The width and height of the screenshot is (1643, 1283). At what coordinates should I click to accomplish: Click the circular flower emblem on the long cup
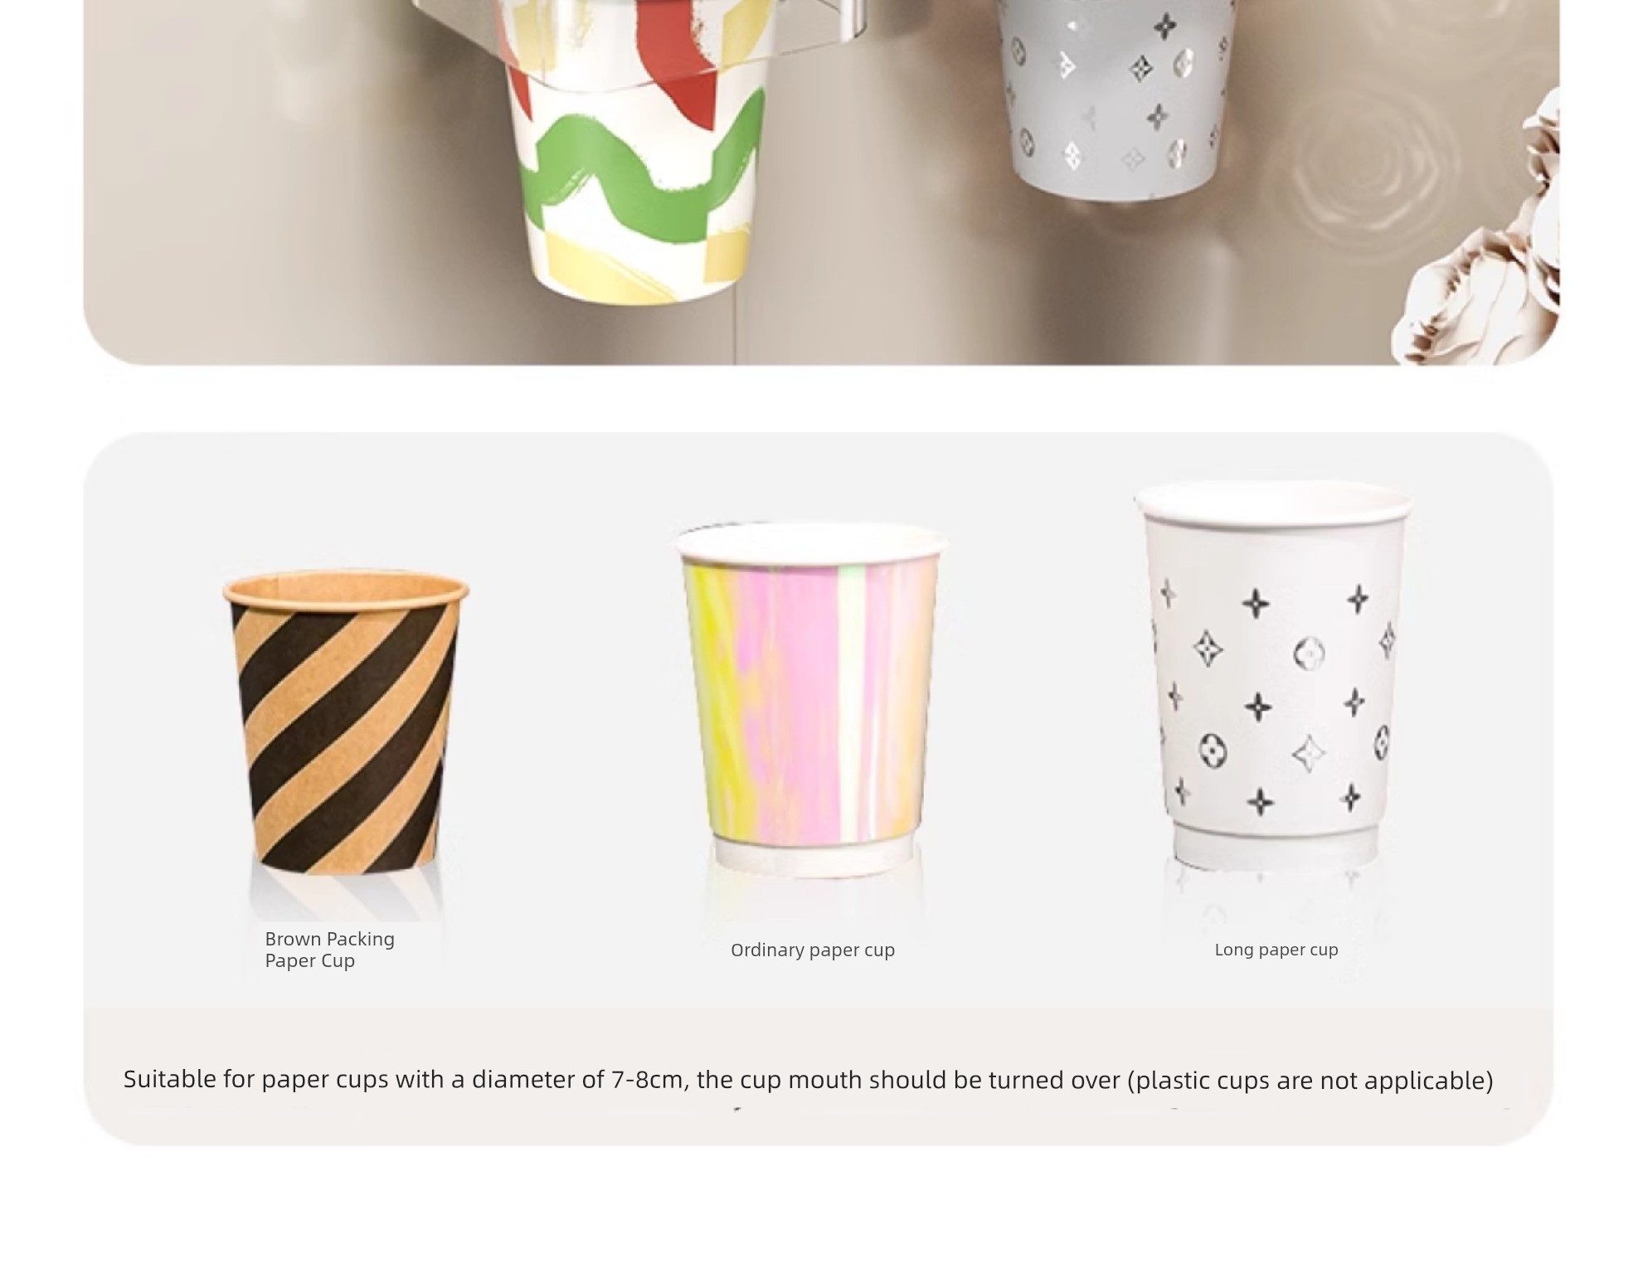pyautogui.click(x=1309, y=654)
